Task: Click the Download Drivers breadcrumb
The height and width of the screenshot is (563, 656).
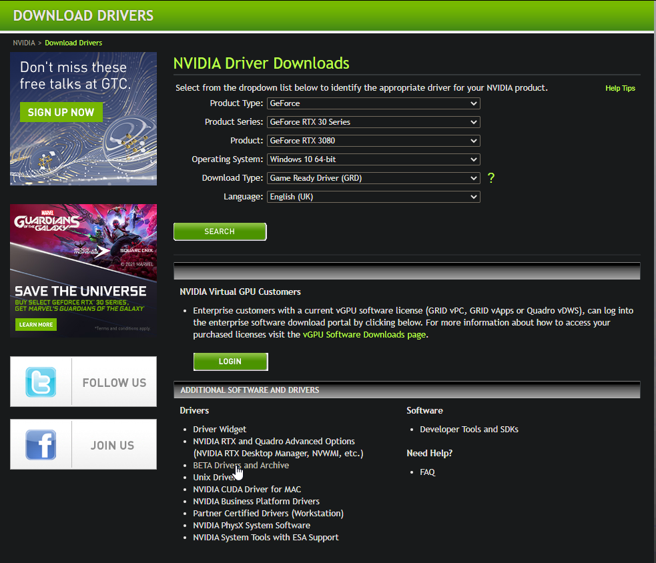Action: pyautogui.click(x=73, y=43)
